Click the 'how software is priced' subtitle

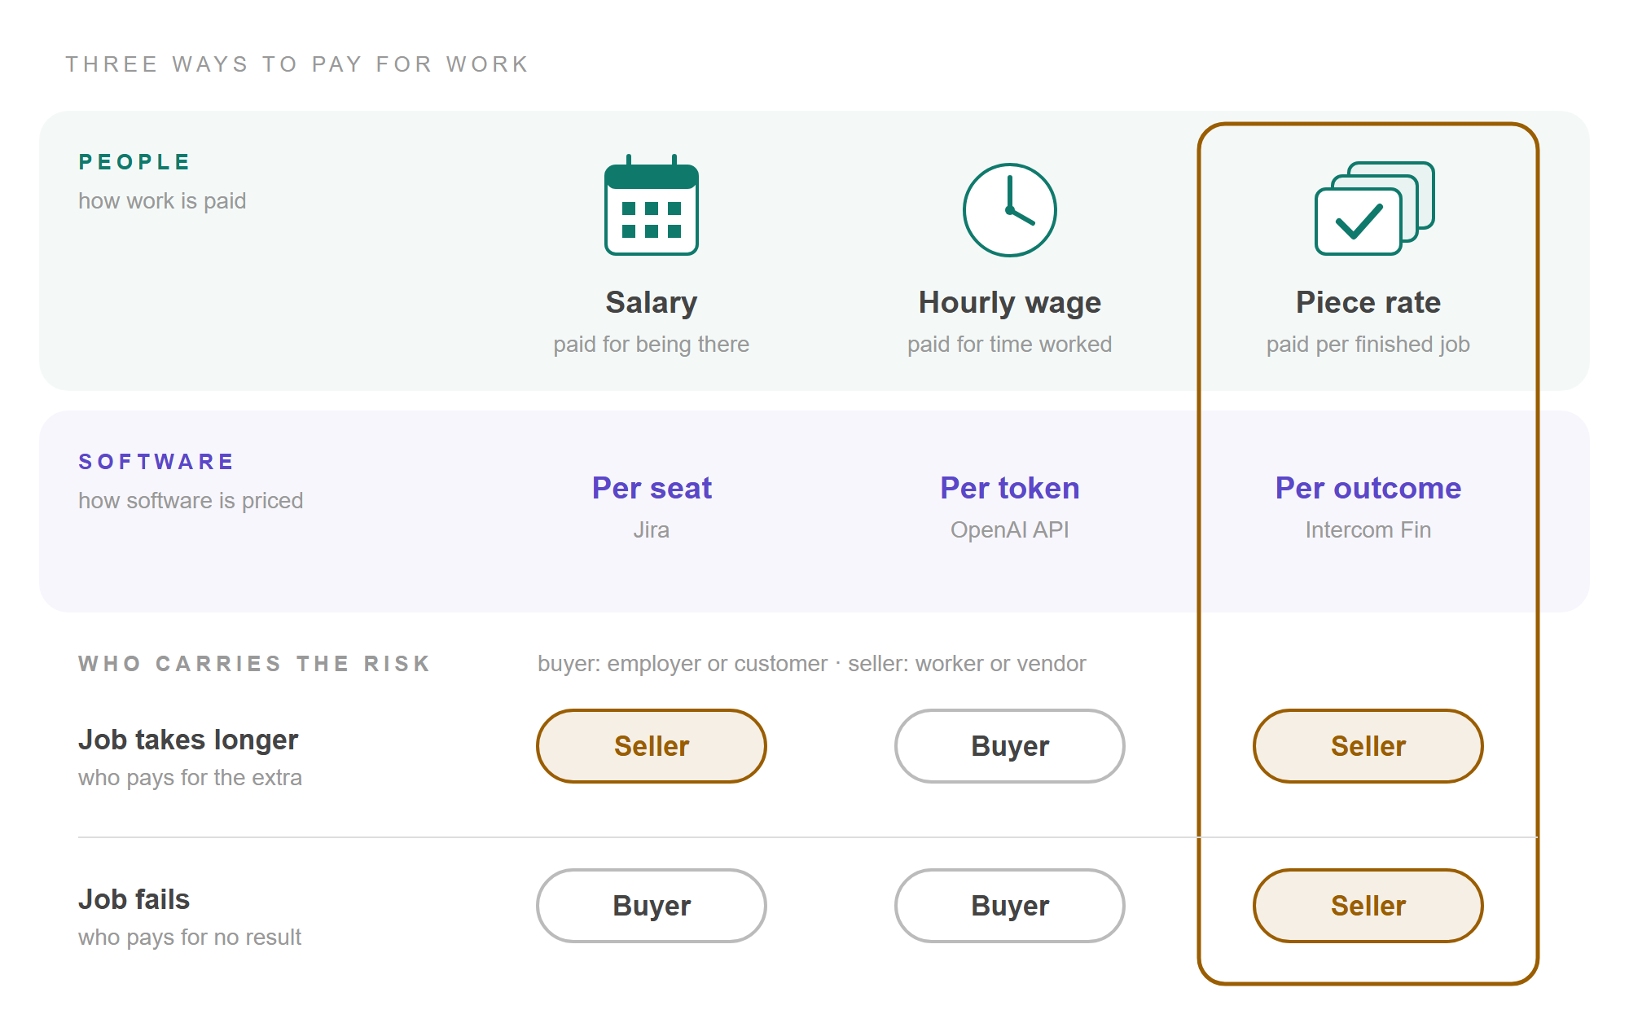pyautogui.click(x=191, y=501)
